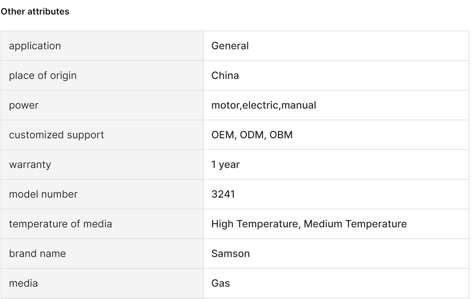The height and width of the screenshot is (299, 474).
Task: Click the "General" application value
Action: point(230,46)
